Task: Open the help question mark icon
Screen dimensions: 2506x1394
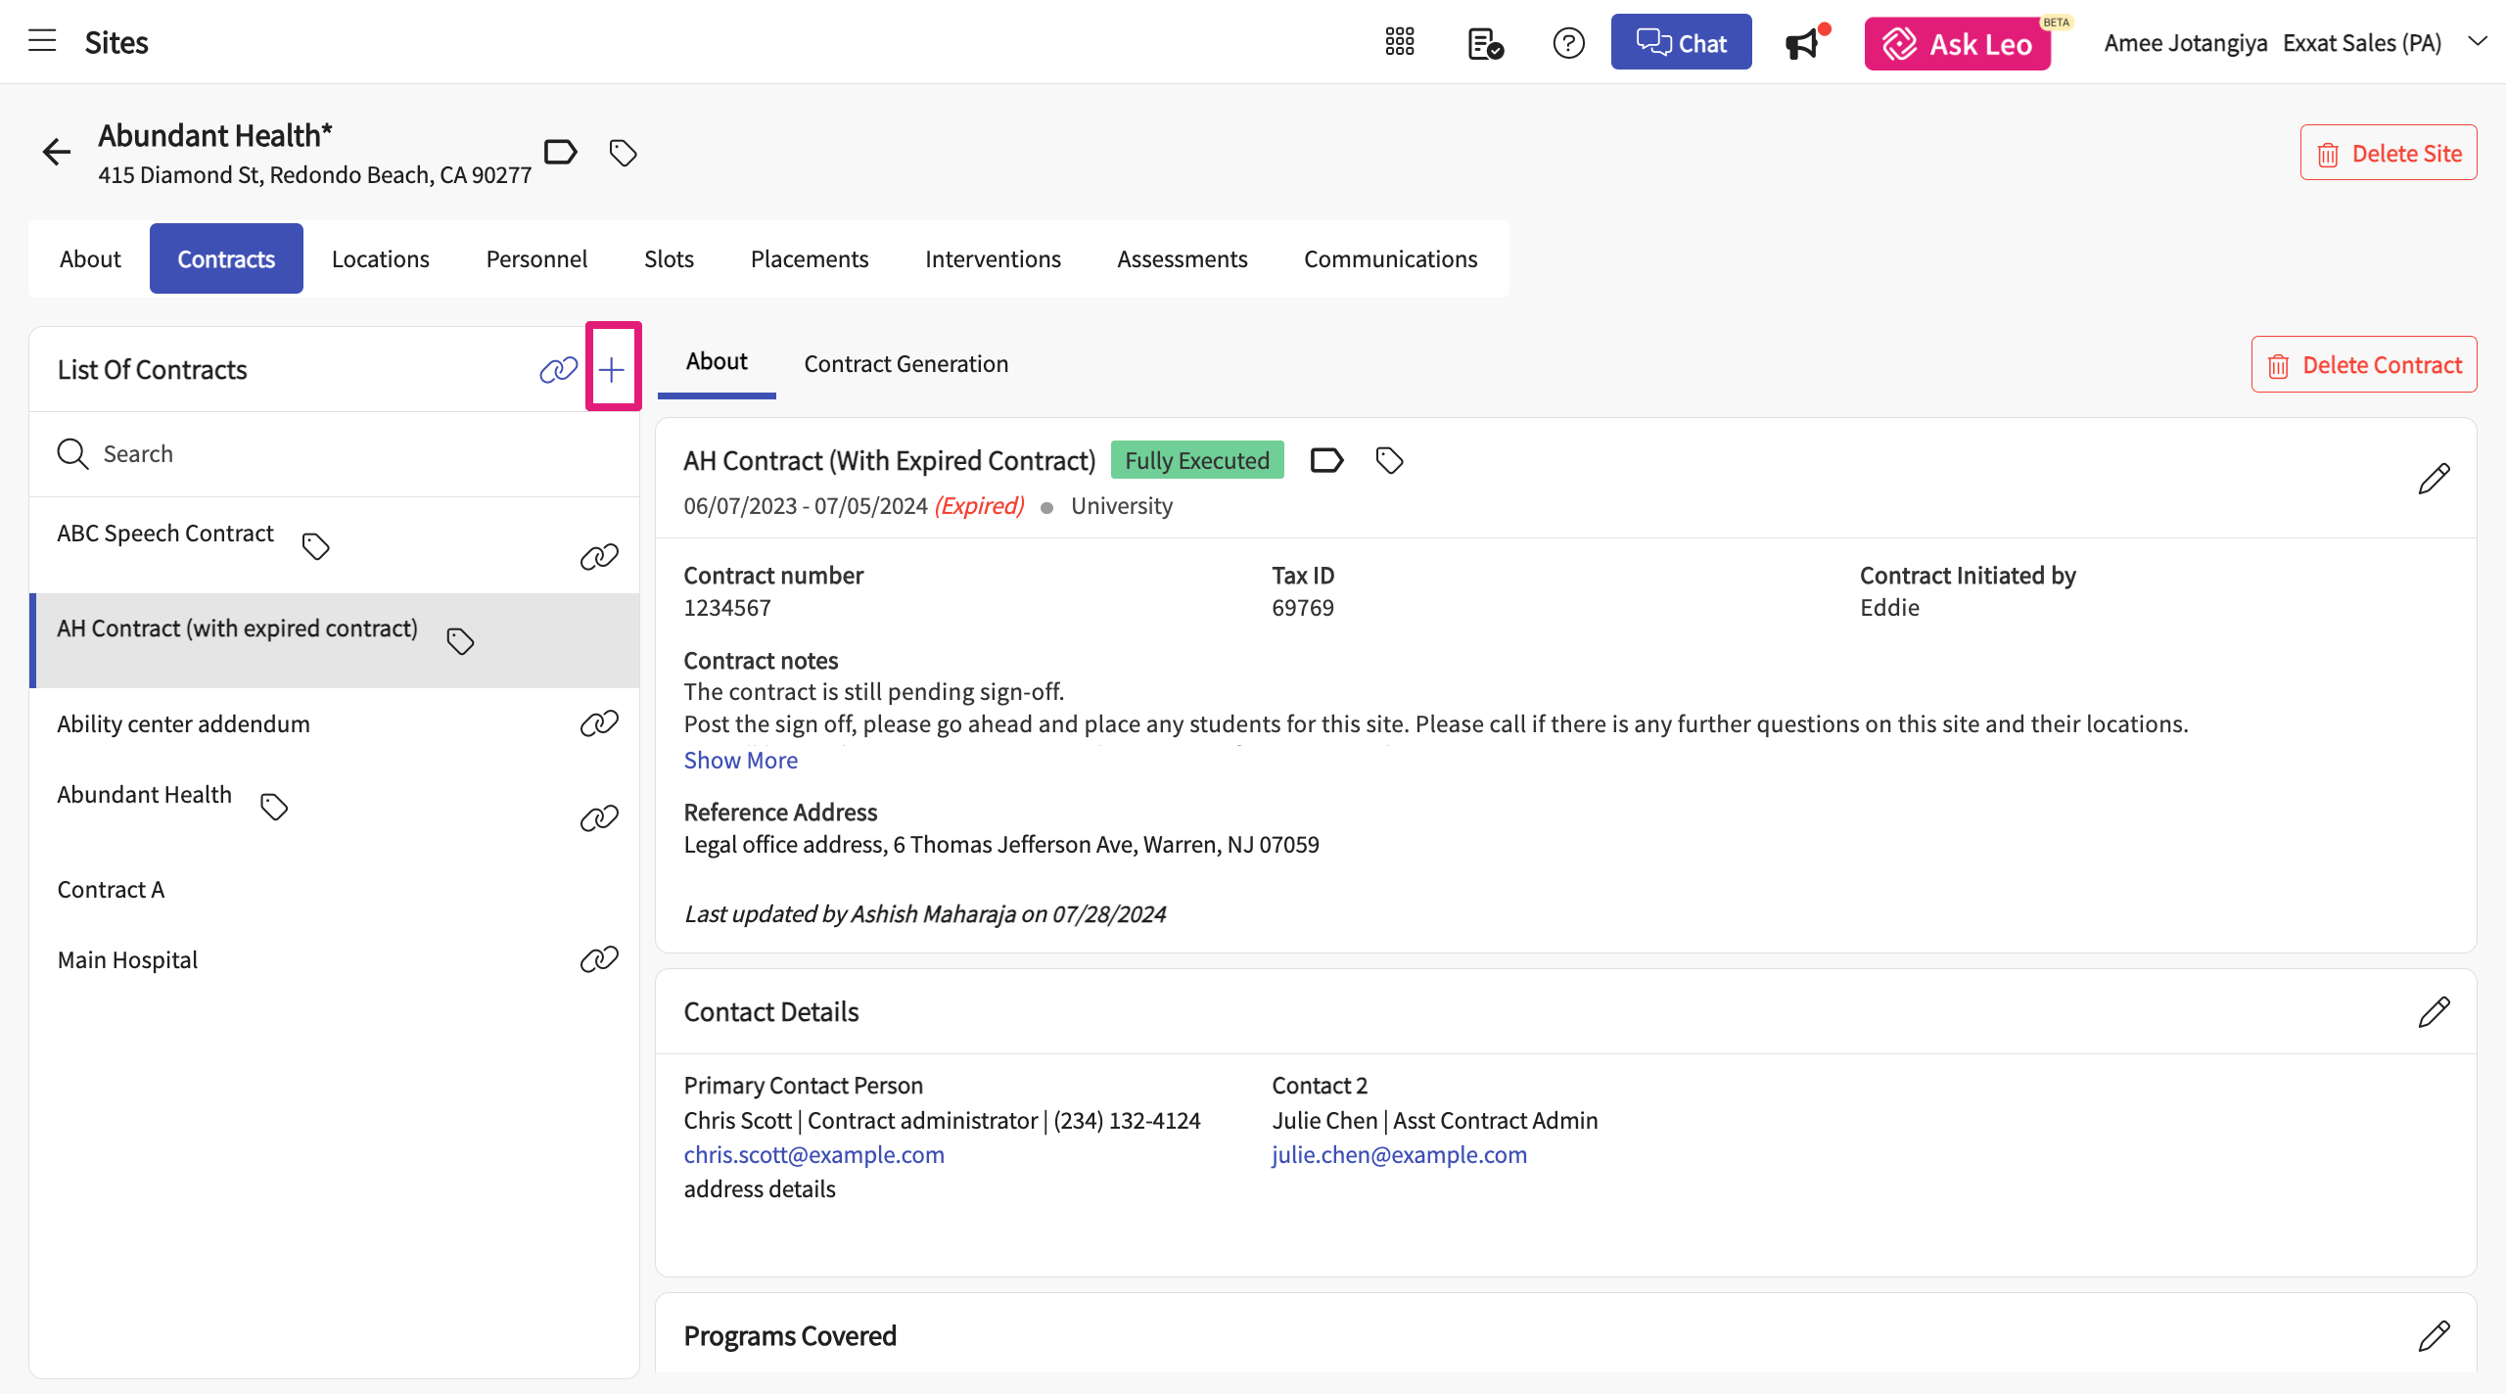Action: [1568, 43]
